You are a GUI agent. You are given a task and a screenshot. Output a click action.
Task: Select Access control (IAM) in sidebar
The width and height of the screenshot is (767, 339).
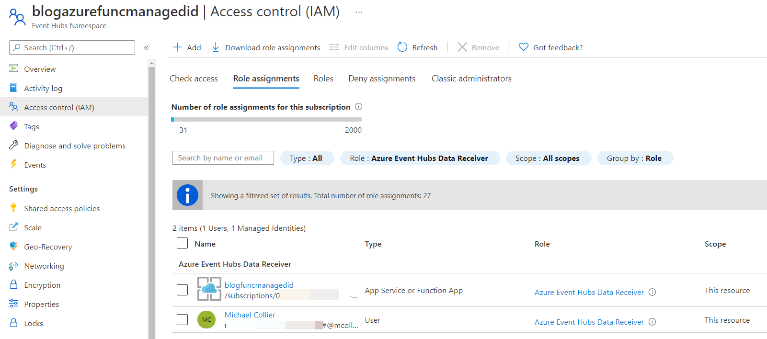tap(74, 107)
